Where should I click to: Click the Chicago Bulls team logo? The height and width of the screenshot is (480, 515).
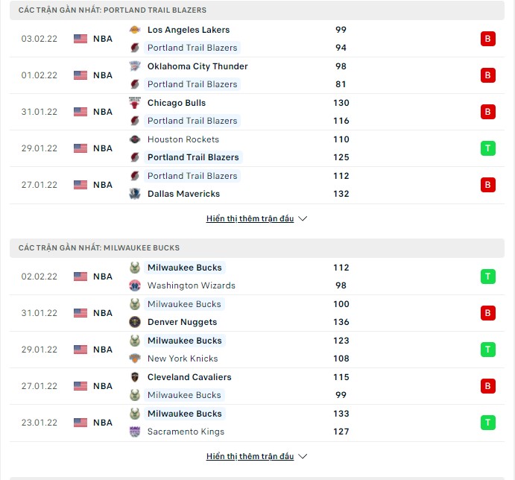tap(134, 103)
